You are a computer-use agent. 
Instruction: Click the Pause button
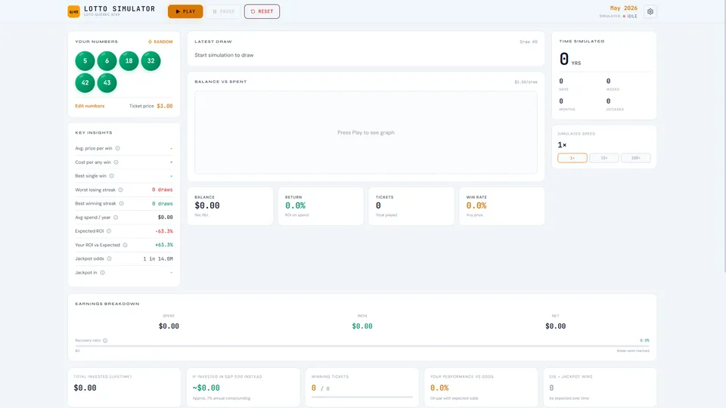click(x=224, y=11)
